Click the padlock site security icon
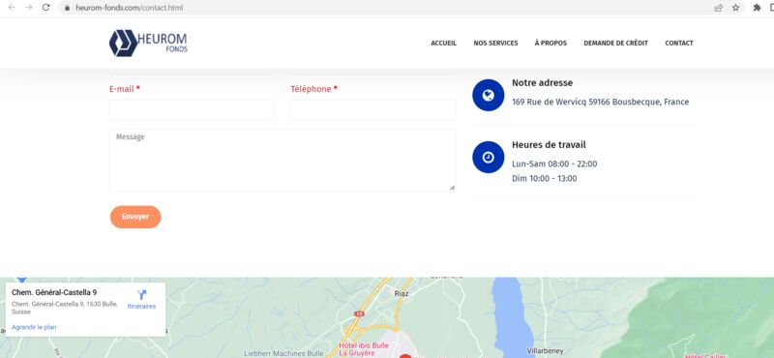Image resolution: width=774 pixels, height=358 pixels. tap(68, 8)
